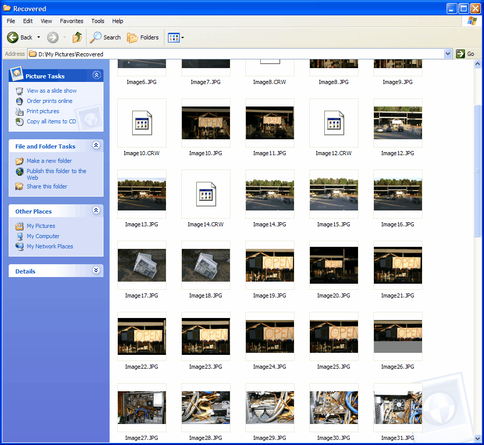This screenshot has width=484, height=445.
Task: Open the Favorites menu
Action: click(71, 21)
